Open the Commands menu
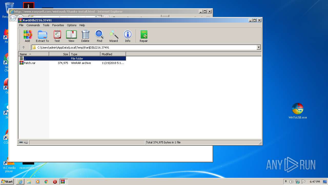This screenshot has height=185, width=328. click(x=33, y=25)
